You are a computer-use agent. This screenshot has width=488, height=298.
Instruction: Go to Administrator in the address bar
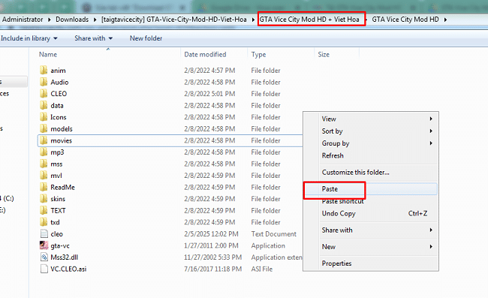[x=23, y=20]
